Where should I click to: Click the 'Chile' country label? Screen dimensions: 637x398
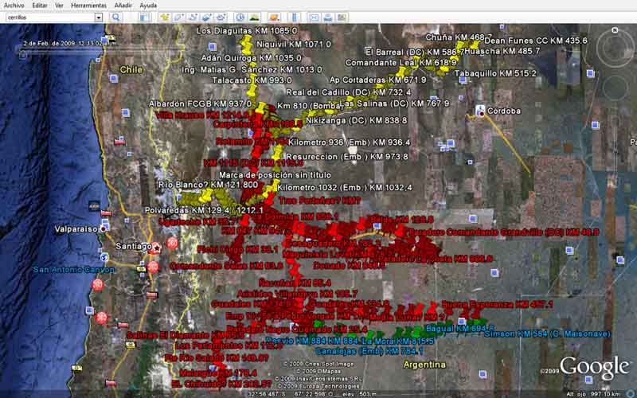tap(131, 70)
